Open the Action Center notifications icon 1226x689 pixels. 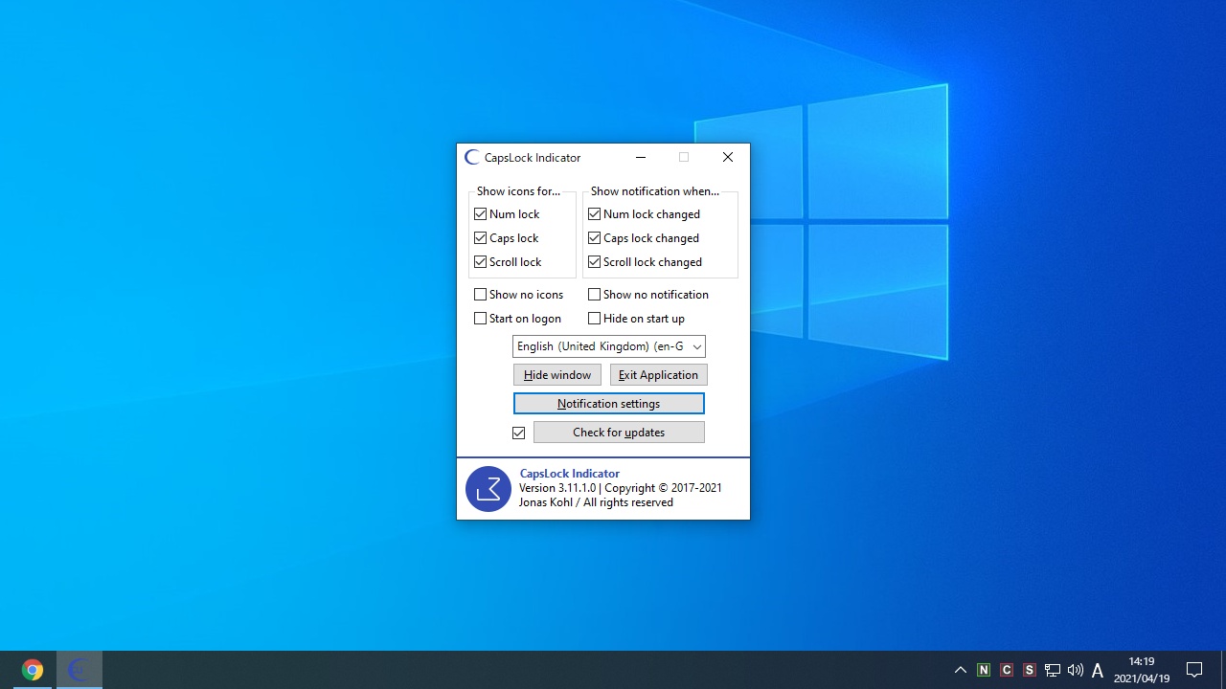[x=1194, y=670]
